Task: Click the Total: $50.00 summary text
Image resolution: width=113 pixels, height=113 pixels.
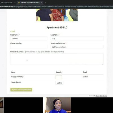Action: click(x=16, y=82)
